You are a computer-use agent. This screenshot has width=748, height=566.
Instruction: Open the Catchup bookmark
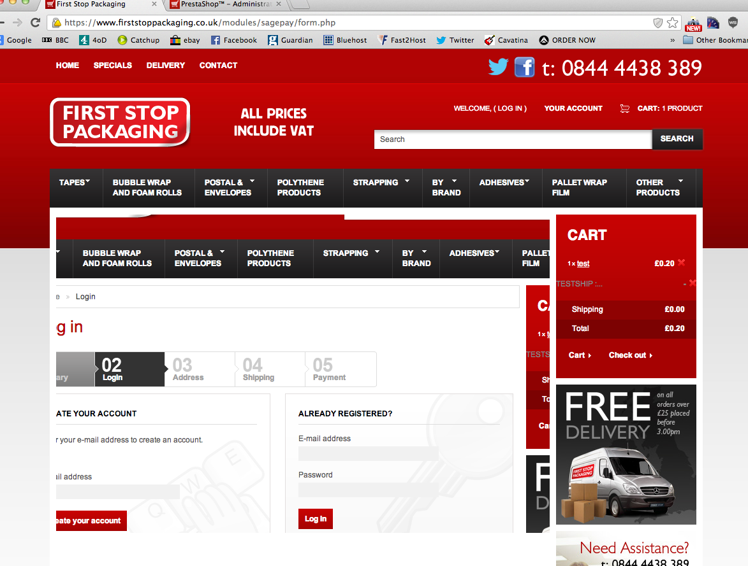pyautogui.click(x=138, y=40)
